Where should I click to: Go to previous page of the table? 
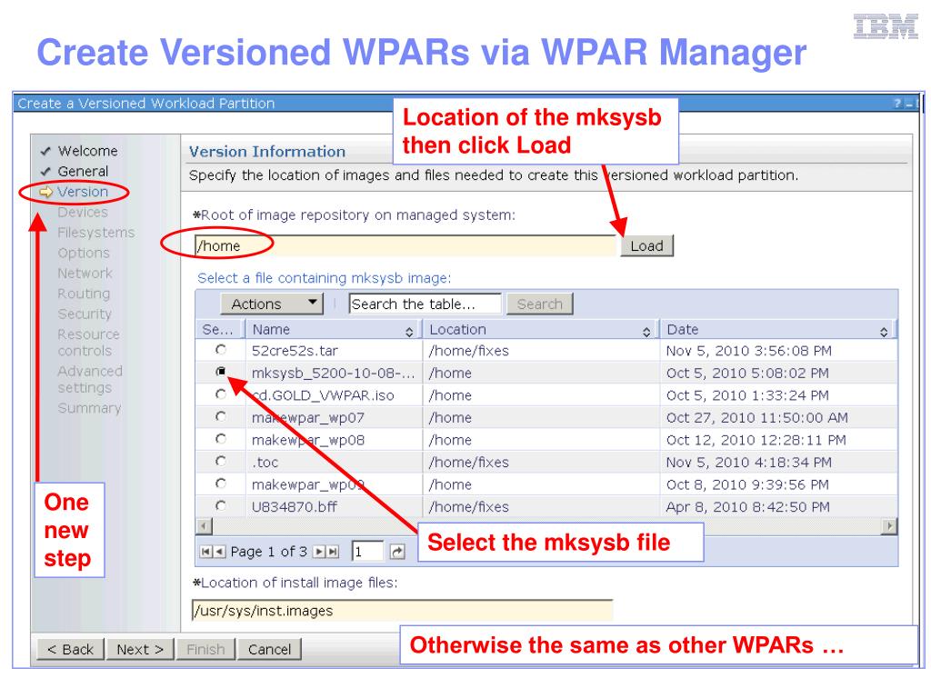click(x=219, y=552)
